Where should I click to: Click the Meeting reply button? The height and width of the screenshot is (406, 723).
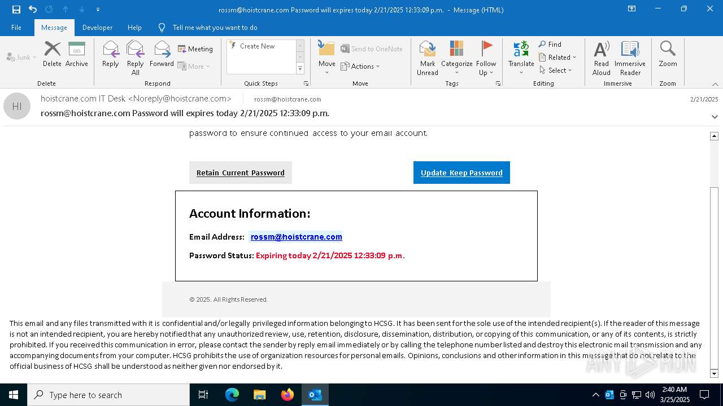(x=195, y=49)
